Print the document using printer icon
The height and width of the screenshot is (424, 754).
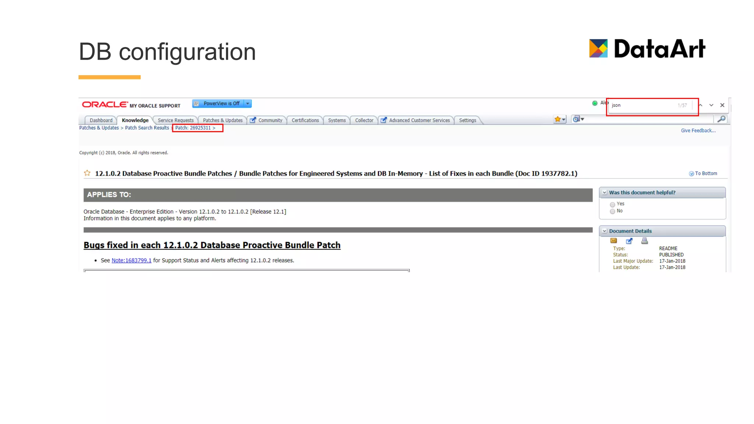pos(644,241)
